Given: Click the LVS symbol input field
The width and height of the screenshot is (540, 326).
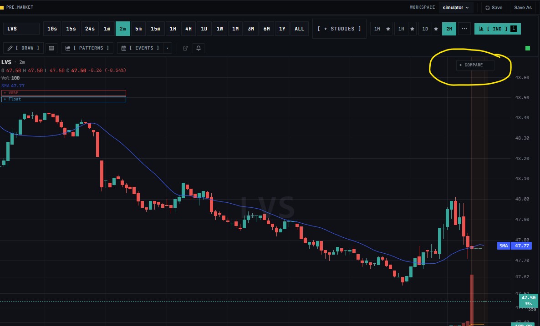Looking at the screenshot, I should tap(21, 29).
